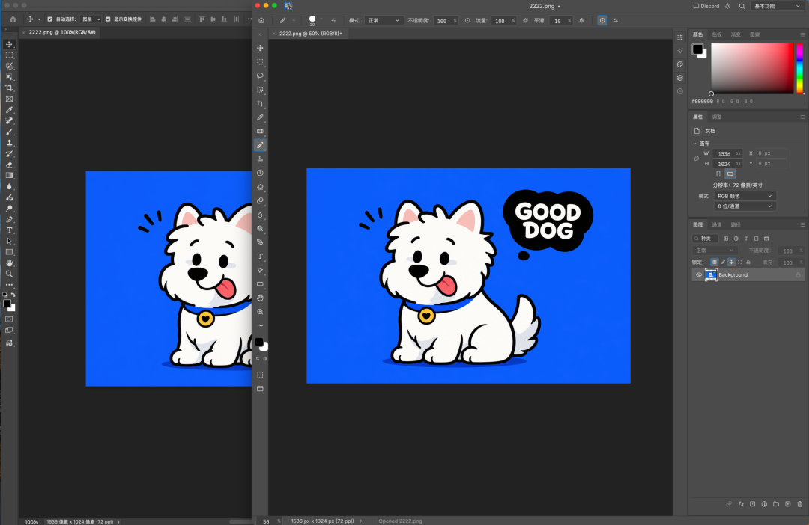Switch to the 渐变 tab
809x525 pixels.
pos(736,34)
